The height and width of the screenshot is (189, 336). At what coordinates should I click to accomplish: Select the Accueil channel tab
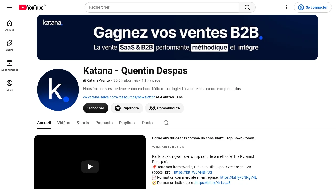pos(44,123)
